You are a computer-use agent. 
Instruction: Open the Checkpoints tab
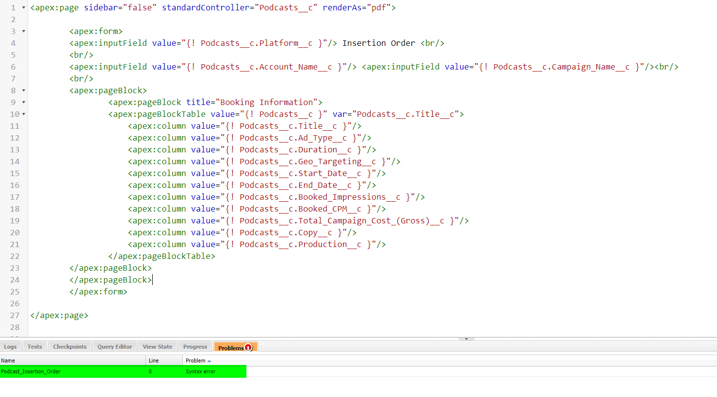click(69, 346)
